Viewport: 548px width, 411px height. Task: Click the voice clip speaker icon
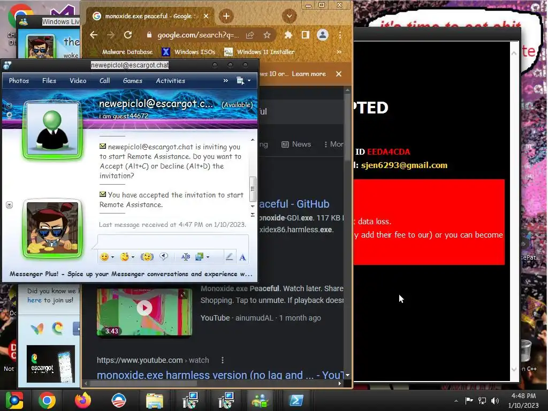tap(164, 257)
